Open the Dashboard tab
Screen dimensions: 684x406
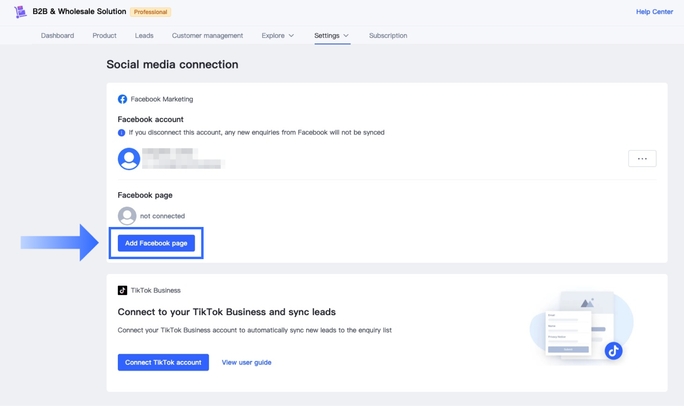58,36
